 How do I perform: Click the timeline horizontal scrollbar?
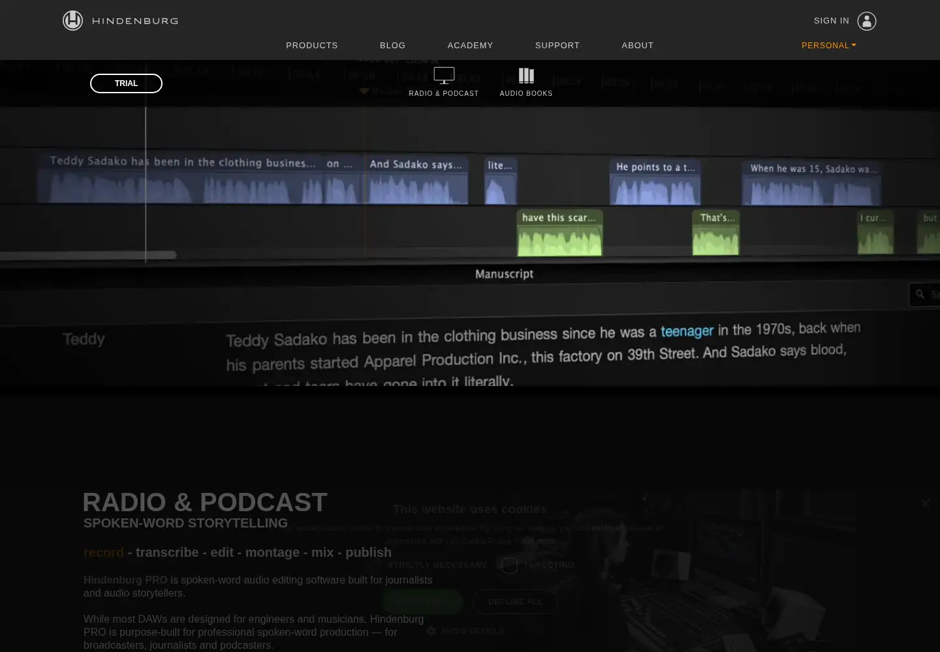tap(88, 256)
